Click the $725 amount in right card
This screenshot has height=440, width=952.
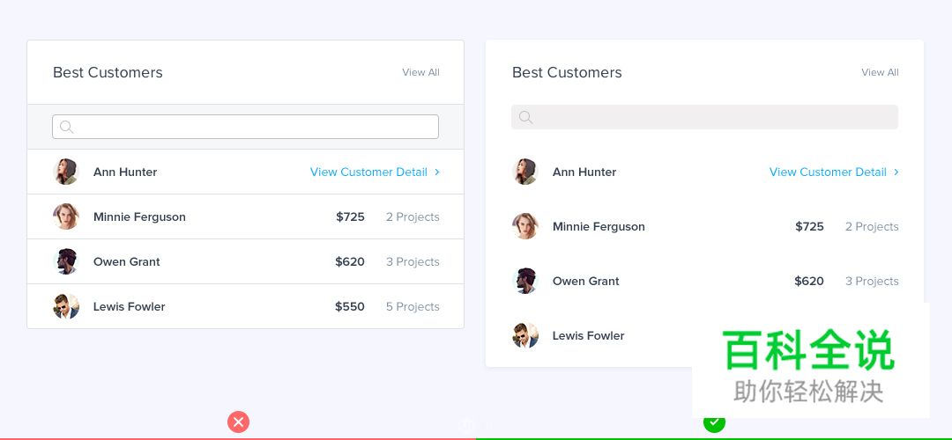click(809, 226)
